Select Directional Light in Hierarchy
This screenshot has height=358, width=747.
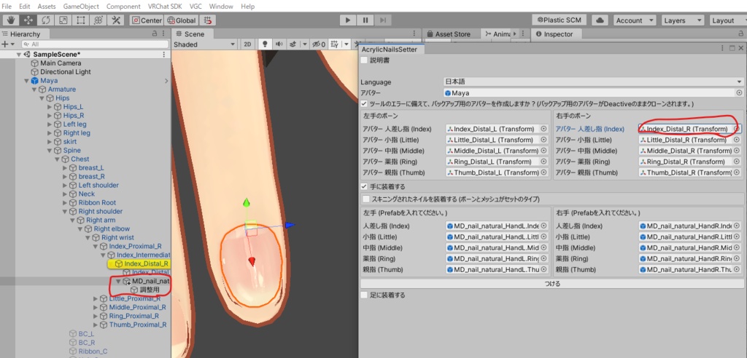click(65, 72)
